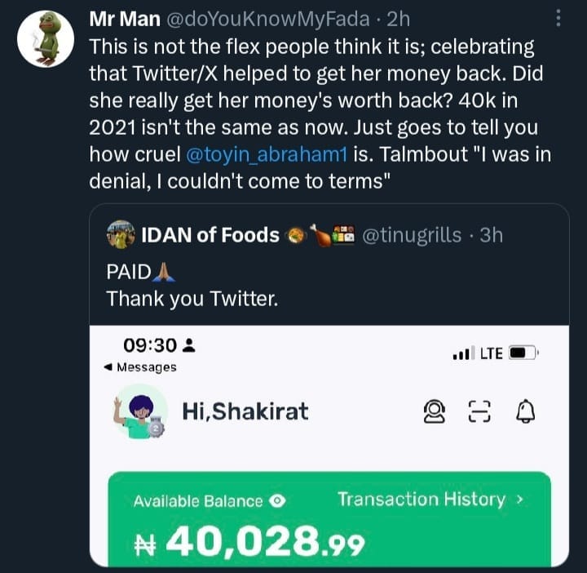Tap the Available Balance label

198,501
